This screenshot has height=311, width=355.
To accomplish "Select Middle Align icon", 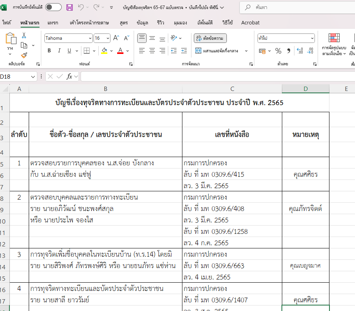I will tap(152, 38).
